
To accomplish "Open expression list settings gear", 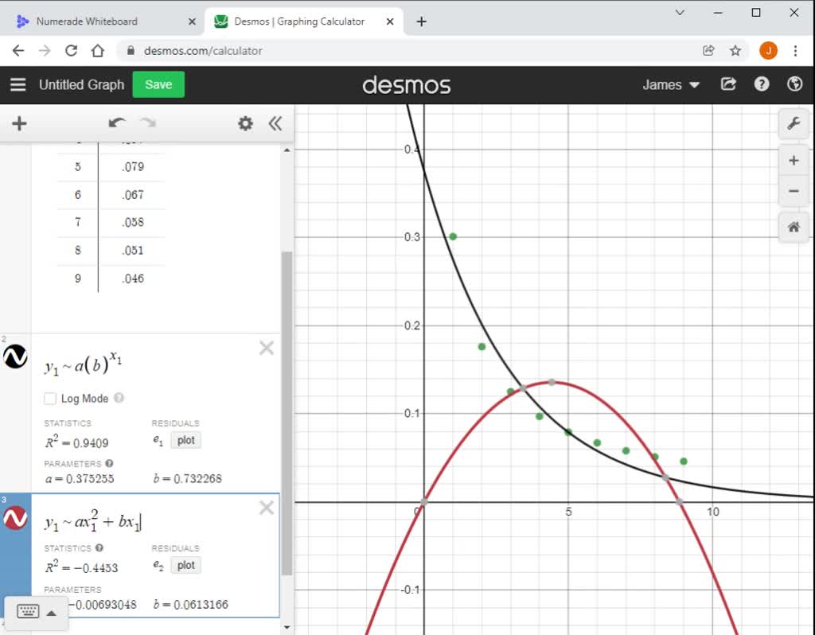I will [245, 123].
